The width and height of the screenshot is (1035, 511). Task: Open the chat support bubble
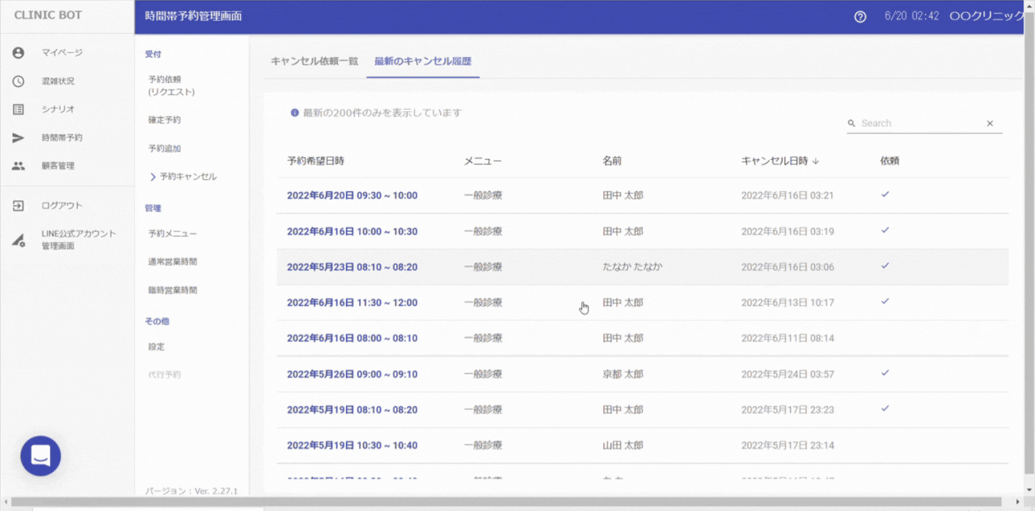click(40, 456)
